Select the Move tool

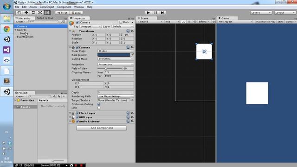click(26, 13)
